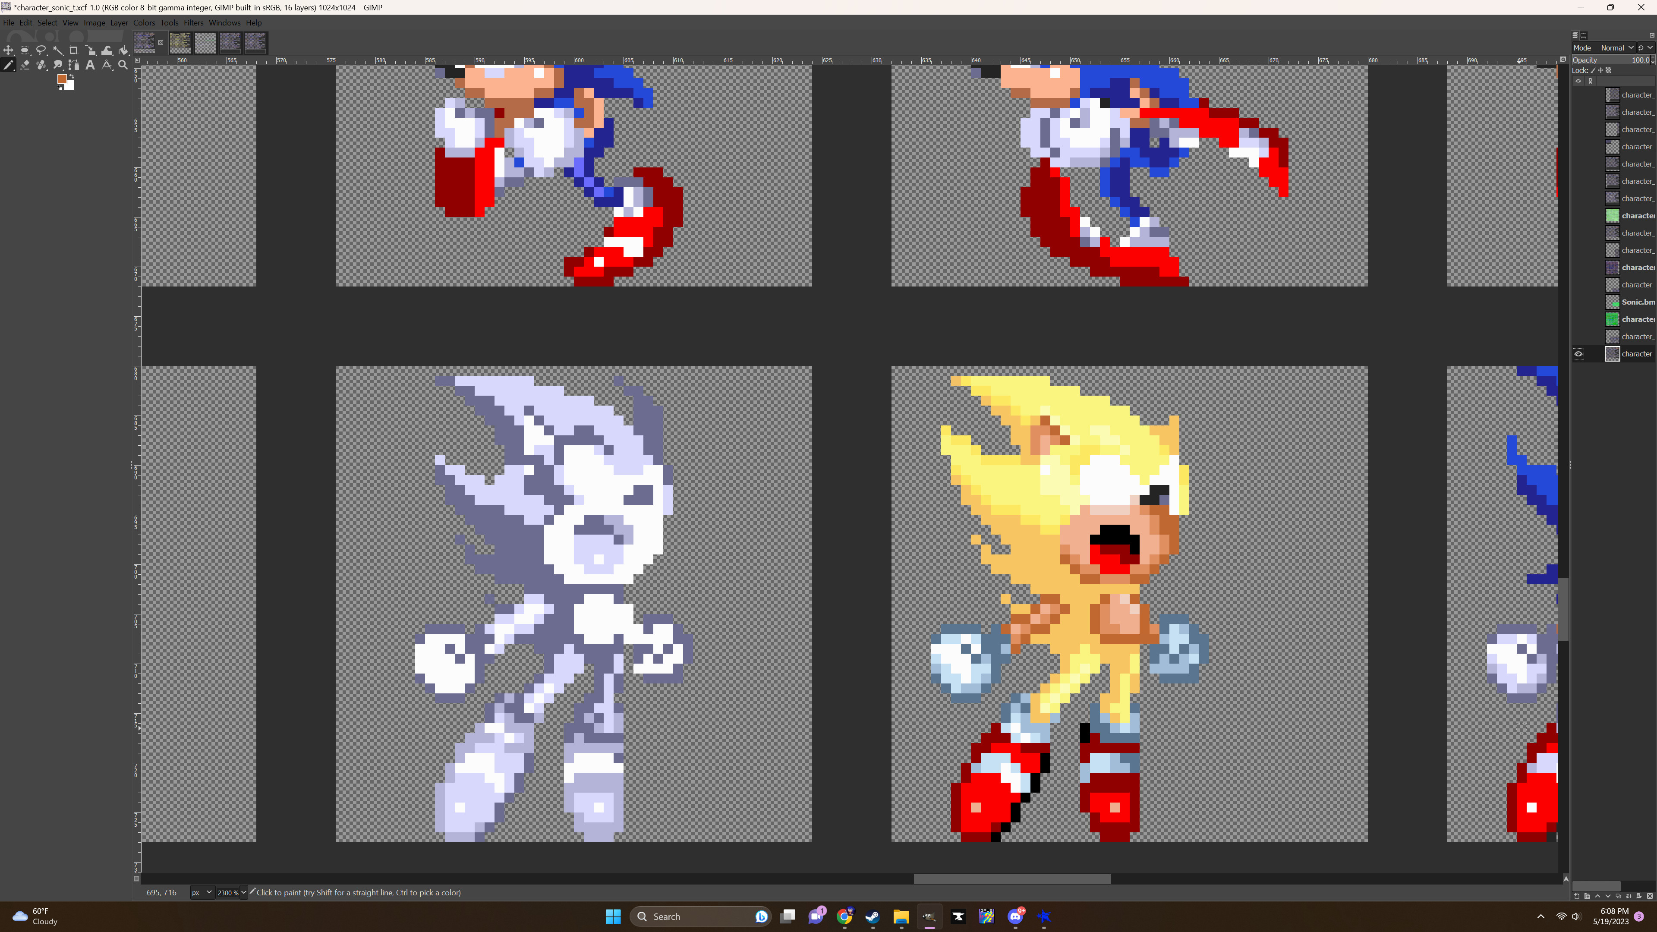Open the layer Mode dropdown
1657x932 pixels.
point(1603,47)
